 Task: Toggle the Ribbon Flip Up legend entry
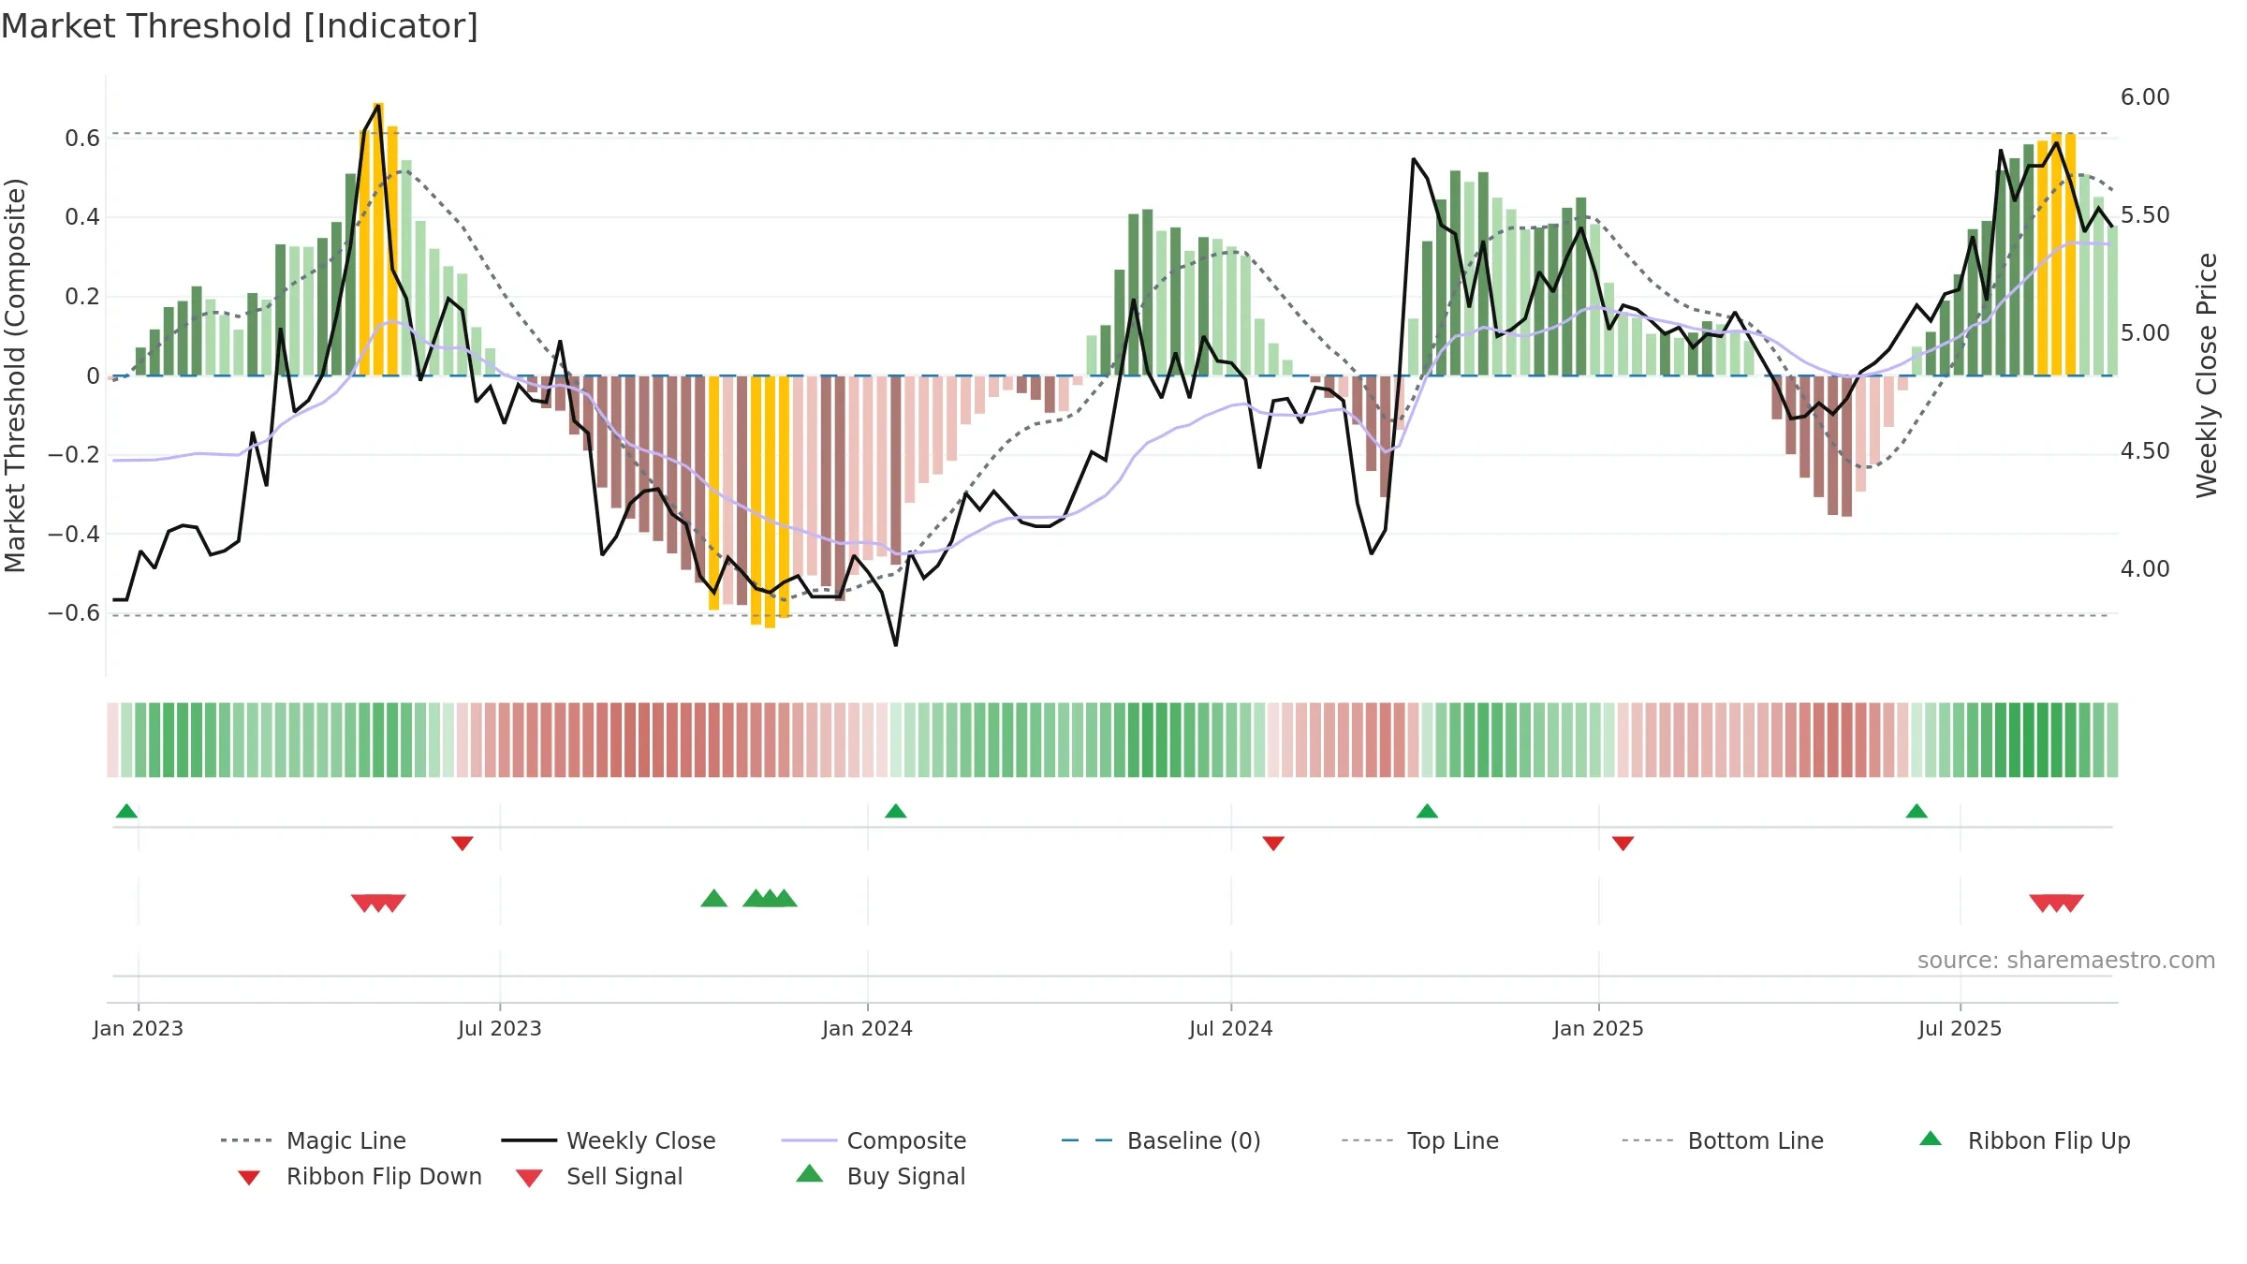(2025, 1140)
